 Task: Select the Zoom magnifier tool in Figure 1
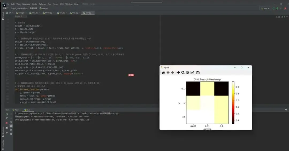click(x=183, y=73)
